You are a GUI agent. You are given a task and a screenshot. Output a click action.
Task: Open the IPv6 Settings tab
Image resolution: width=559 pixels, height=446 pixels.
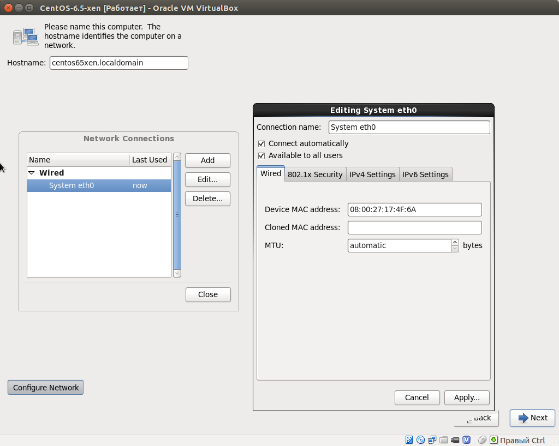pos(426,174)
